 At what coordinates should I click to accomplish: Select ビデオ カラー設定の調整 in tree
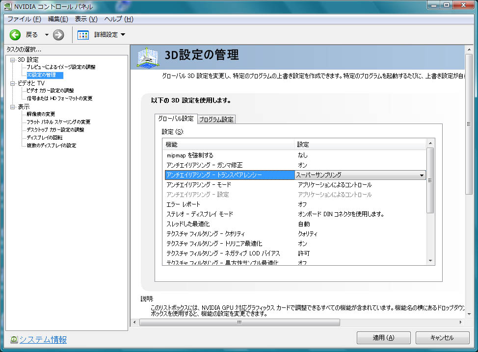click(50, 90)
